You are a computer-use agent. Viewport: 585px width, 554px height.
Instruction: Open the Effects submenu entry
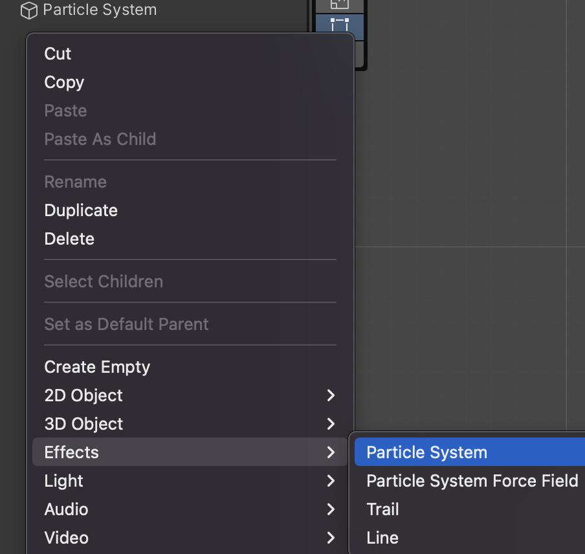pyautogui.click(x=190, y=452)
